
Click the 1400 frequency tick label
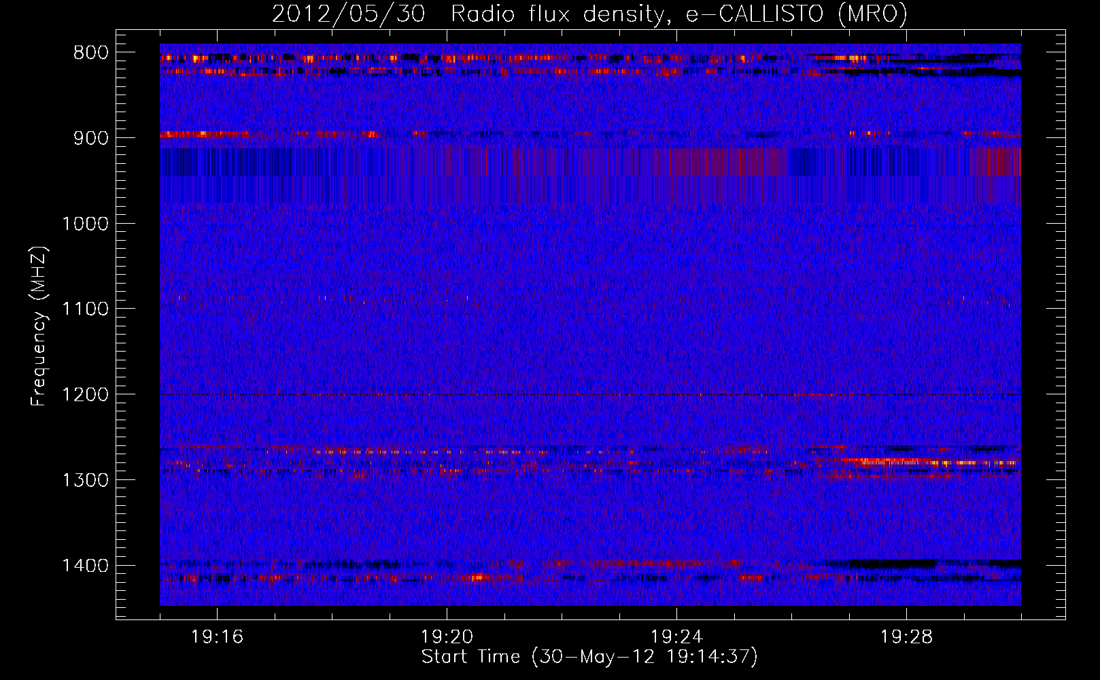coord(86,566)
